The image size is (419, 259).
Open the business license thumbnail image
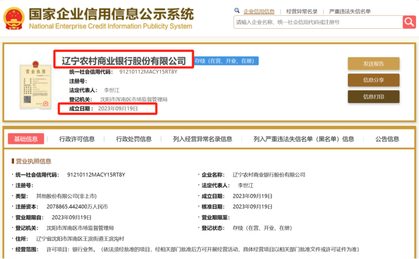(x=35, y=85)
